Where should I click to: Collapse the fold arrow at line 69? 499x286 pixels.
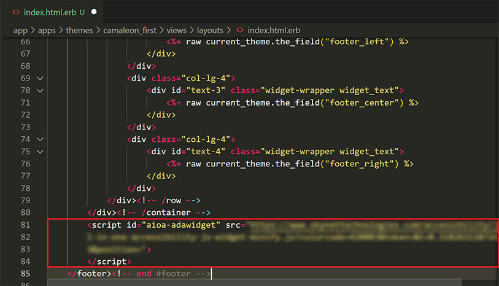(40, 79)
